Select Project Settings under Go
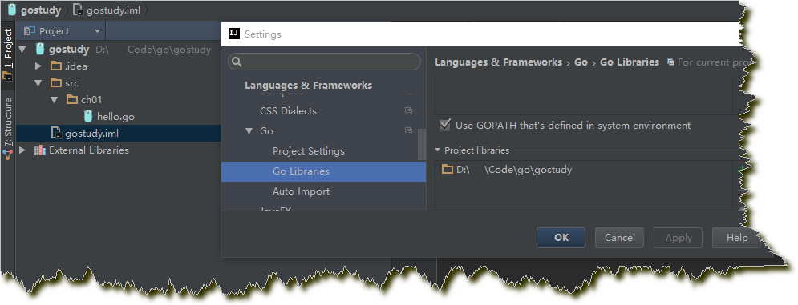 coord(309,151)
